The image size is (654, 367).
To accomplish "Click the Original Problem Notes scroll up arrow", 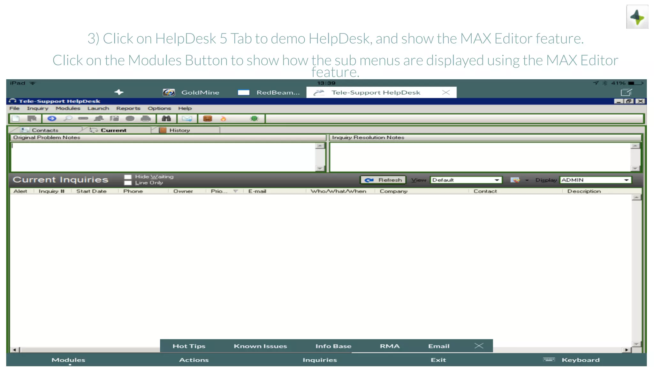I will pyautogui.click(x=320, y=146).
